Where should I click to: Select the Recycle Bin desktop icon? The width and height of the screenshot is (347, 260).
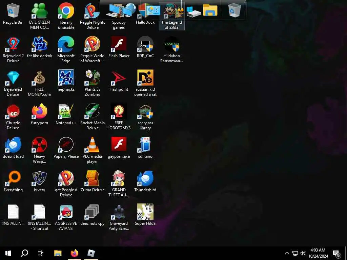13,14
